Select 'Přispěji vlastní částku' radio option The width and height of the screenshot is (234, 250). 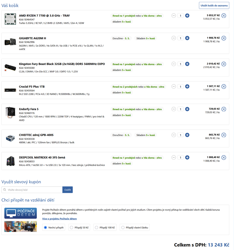click(x=123, y=227)
